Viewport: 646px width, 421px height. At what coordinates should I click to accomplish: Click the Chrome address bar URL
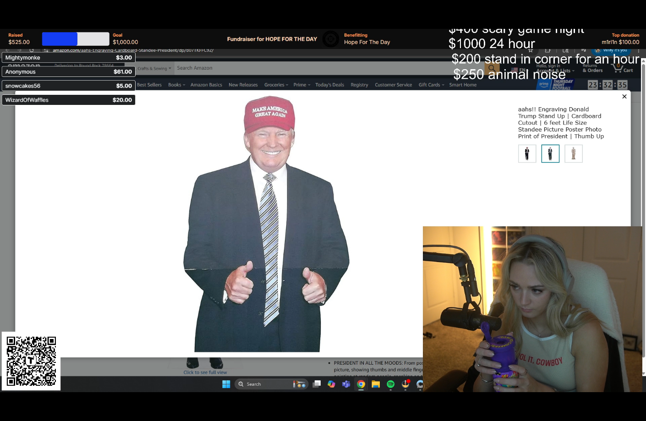(x=133, y=50)
